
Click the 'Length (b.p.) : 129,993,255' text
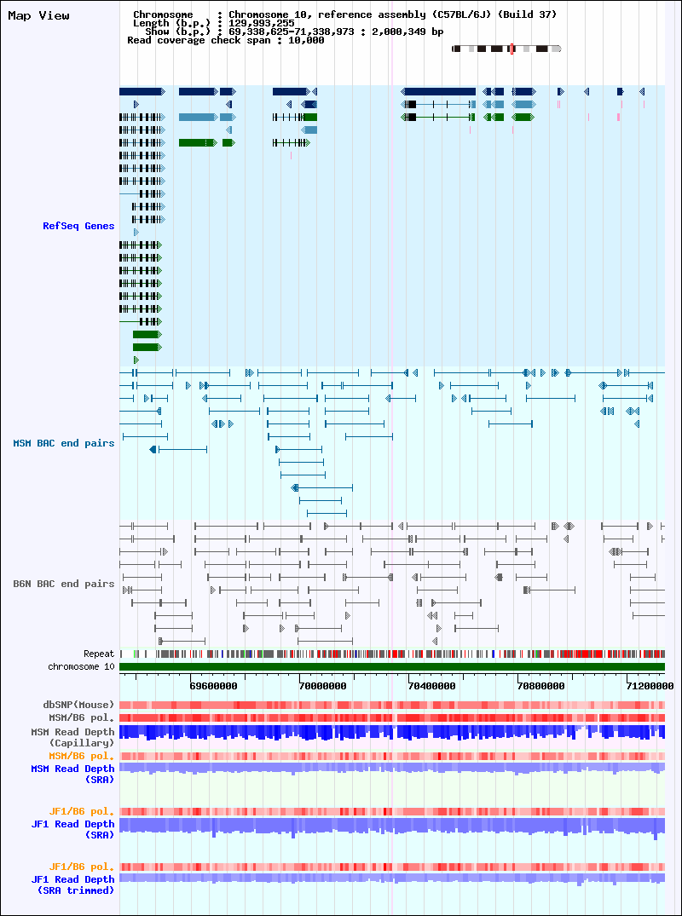tap(214, 23)
